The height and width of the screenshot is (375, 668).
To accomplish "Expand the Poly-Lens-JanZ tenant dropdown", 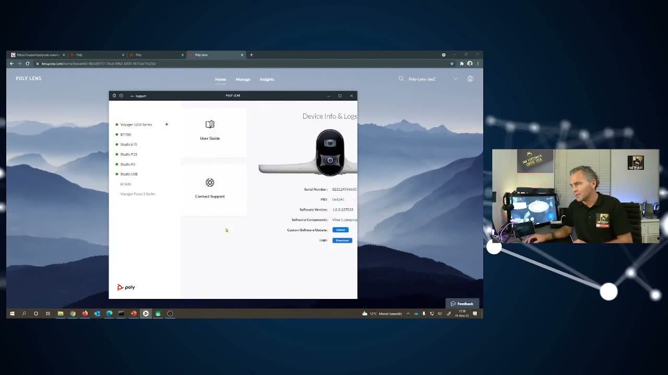I will tap(455, 79).
